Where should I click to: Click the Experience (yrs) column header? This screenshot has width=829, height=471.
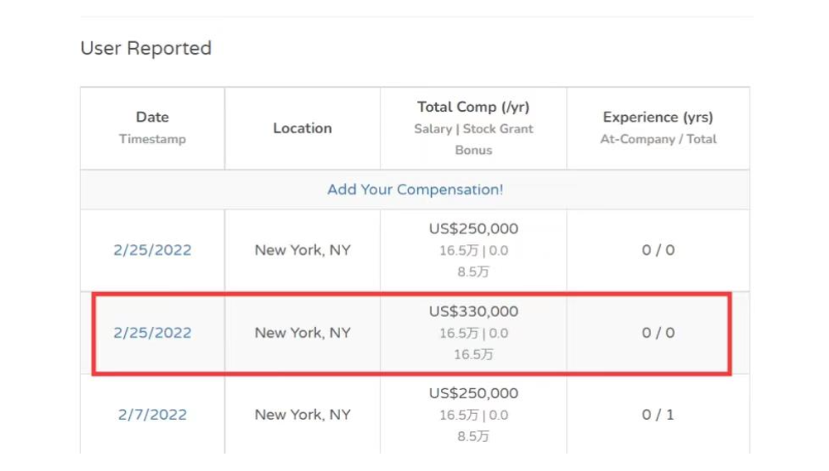(x=658, y=118)
